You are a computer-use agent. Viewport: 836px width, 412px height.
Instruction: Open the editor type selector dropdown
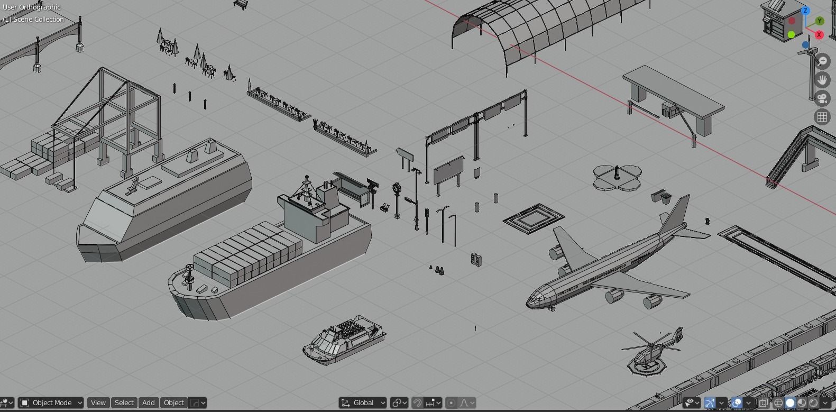point(6,403)
